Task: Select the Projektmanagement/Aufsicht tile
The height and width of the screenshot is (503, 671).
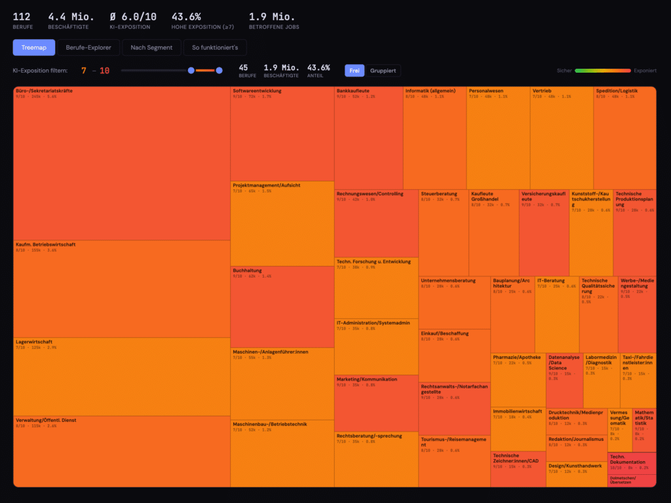Action: coord(282,224)
